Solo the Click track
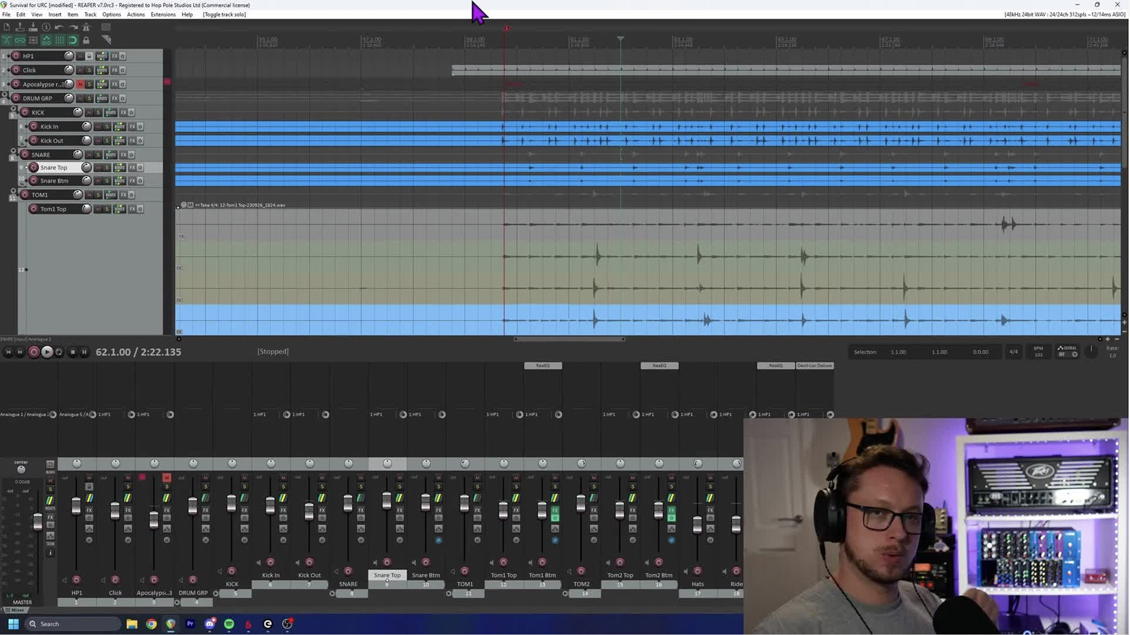 click(x=89, y=70)
